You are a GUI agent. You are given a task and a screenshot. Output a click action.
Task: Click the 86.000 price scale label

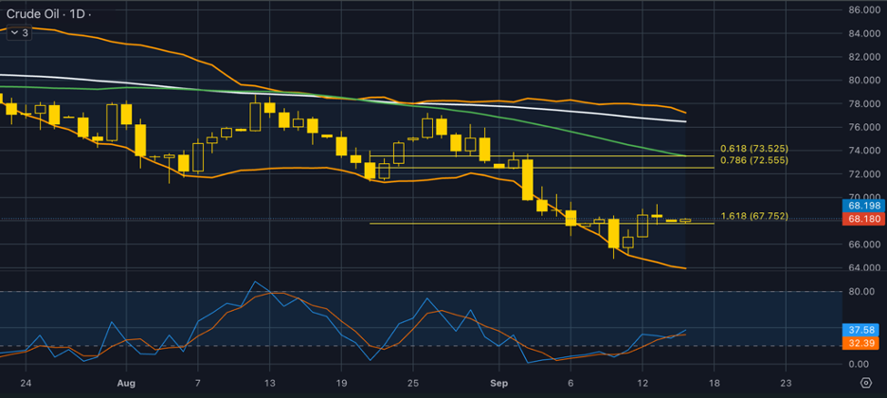(x=863, y=10)
